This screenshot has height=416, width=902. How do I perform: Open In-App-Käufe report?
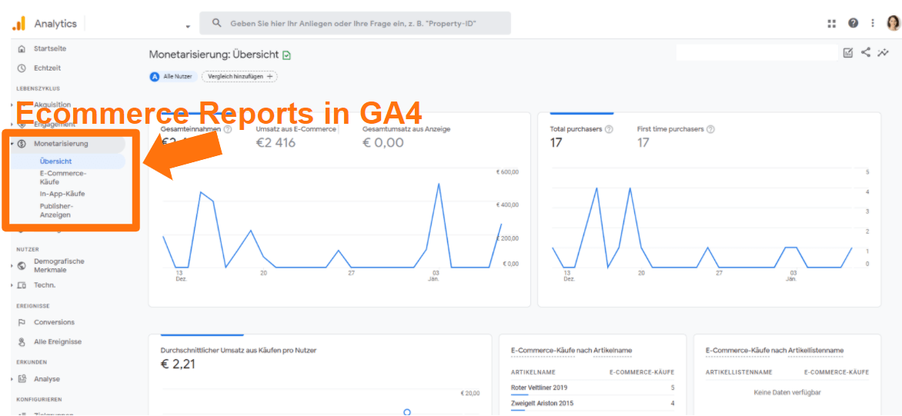click(x=62, y=195)
